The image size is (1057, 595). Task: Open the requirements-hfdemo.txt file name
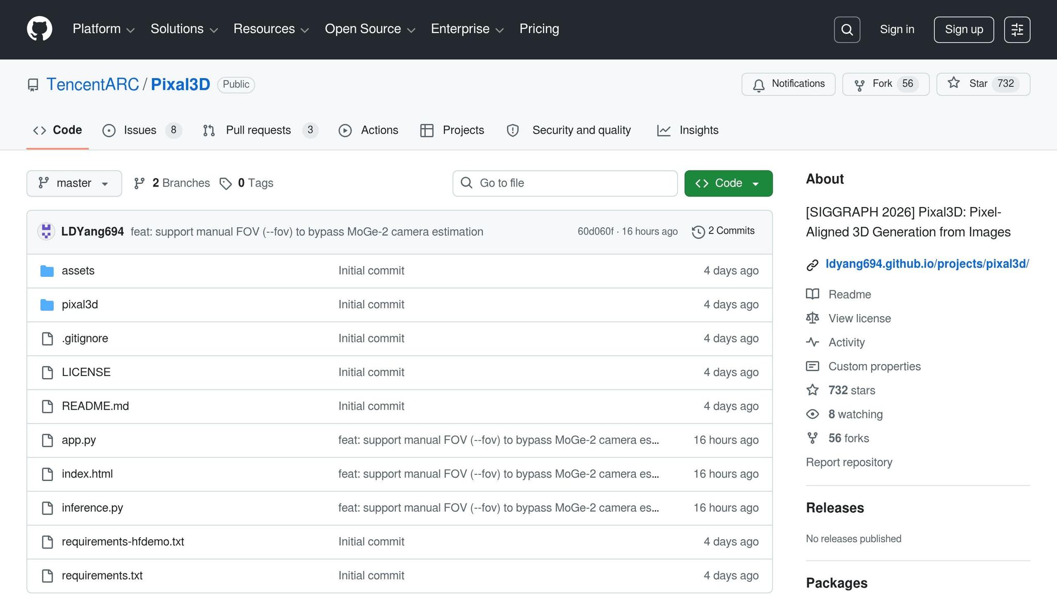[123, 542]
